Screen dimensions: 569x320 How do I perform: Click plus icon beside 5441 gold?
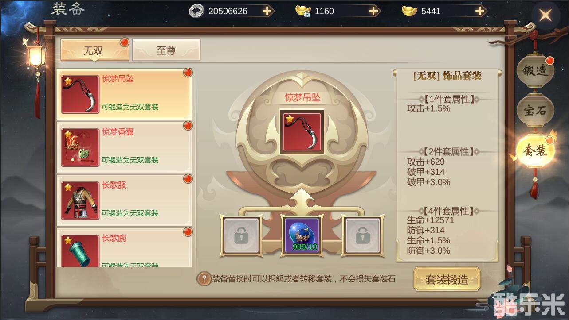[480, 11]
